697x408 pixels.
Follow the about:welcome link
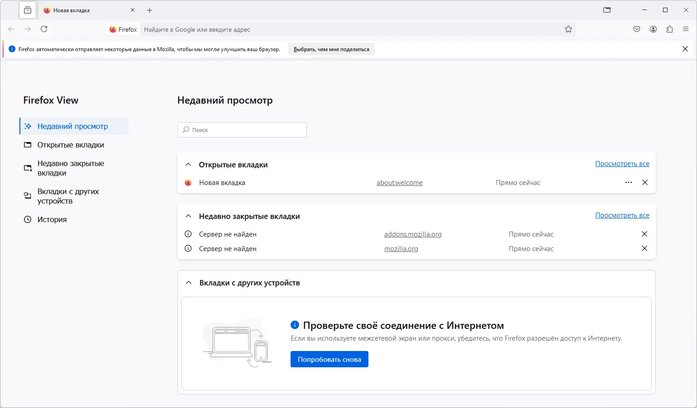click(x=399, y=183)
